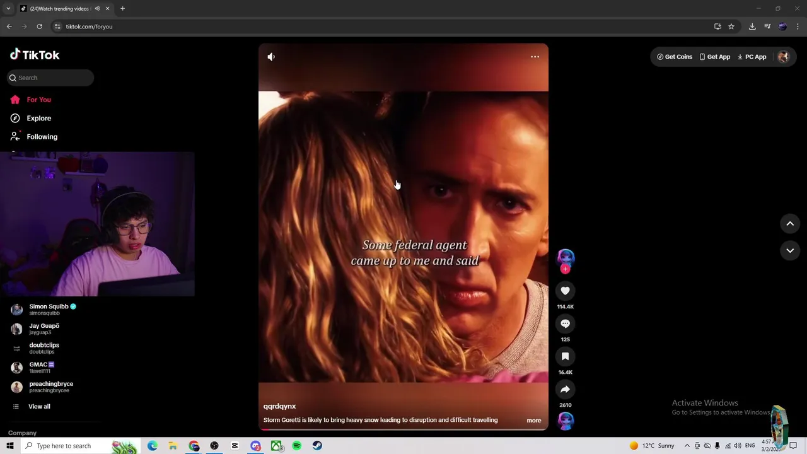The image size is (807, 454).
Task: Open Steam from the taskbar
Action: click(x=317, y=446)
